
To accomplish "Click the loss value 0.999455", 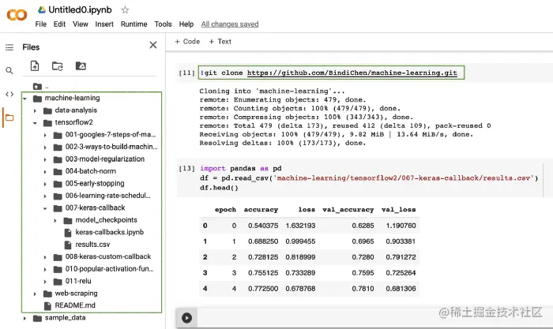I will (300, 241).
